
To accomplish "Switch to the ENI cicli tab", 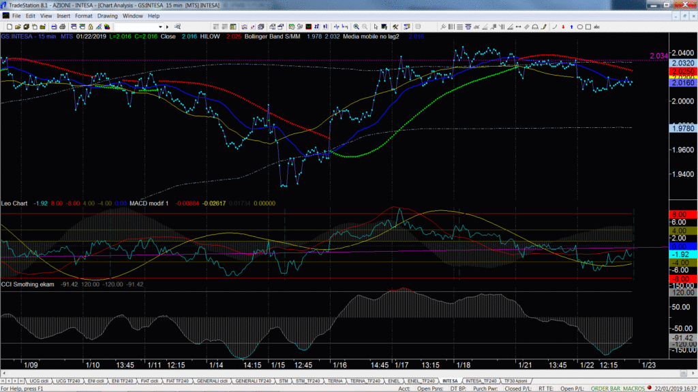I will [x=95, y=381].
